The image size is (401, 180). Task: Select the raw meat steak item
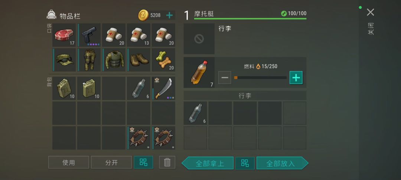click(x=64, y=35)
